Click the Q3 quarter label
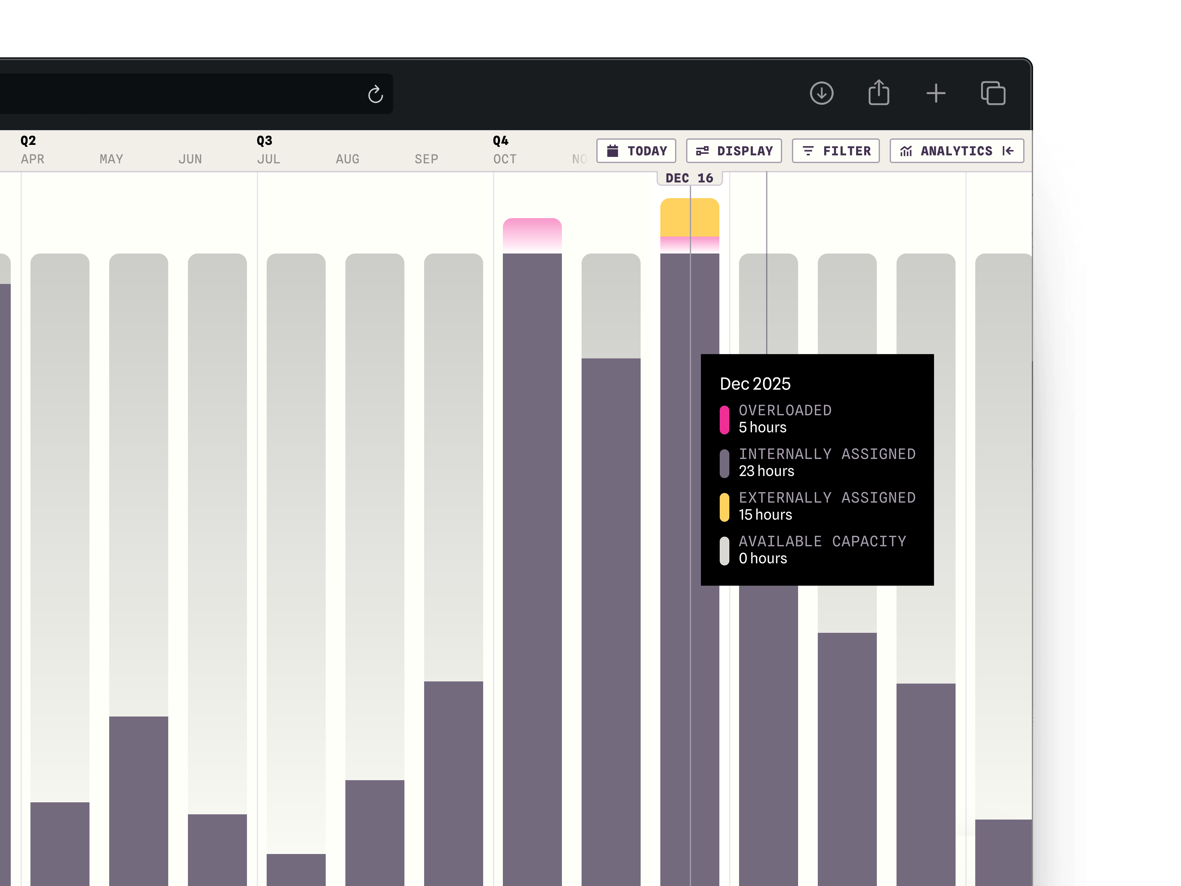Image resolution: width=1181 pixels, height=886 pixels. [264, 141]
